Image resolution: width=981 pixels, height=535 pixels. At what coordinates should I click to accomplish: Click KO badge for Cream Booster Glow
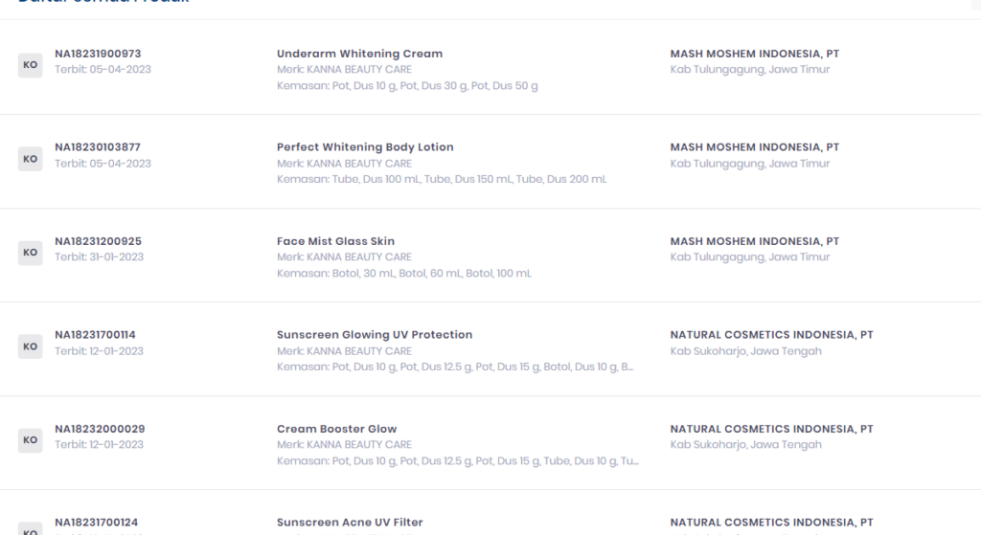tap(30, 440)
